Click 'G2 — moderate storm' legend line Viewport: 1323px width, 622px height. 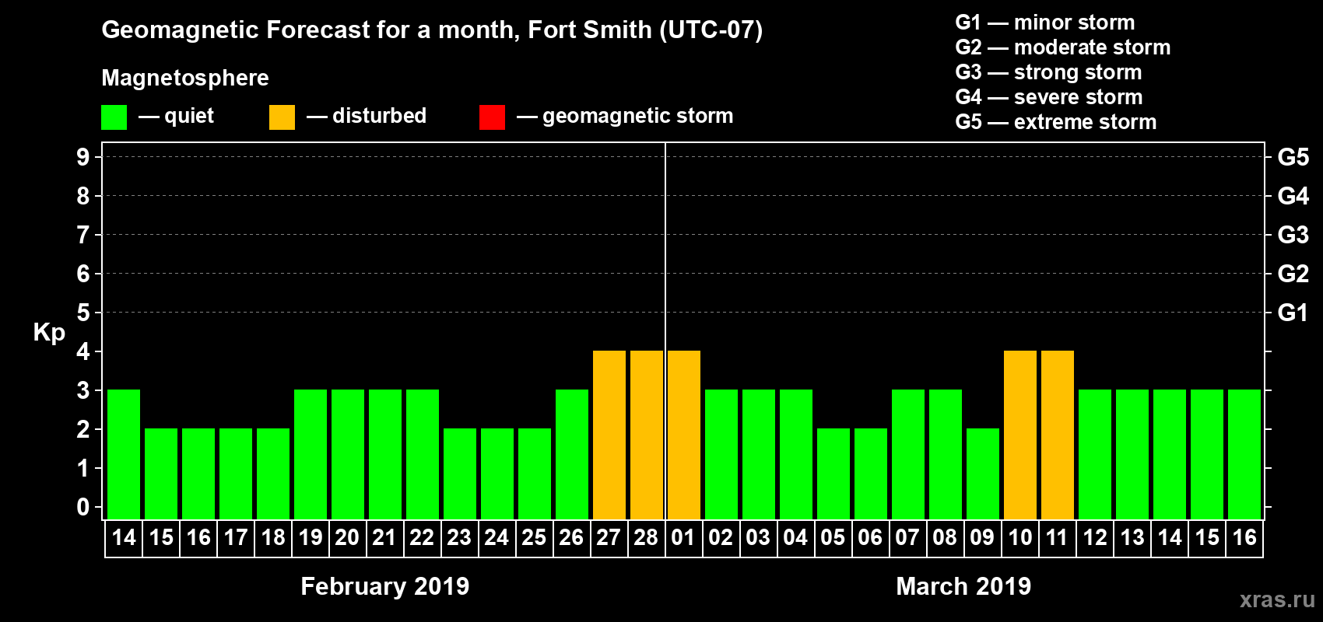[1063, 47]
